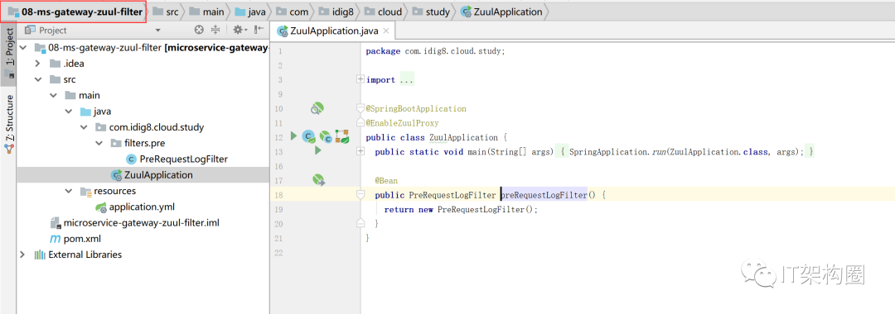Image resolution: width=895 pixels, height=314 pixels.
Task: Collapse the 08-ms-gateway-zuul-filter root node
Action: (24, 48)
